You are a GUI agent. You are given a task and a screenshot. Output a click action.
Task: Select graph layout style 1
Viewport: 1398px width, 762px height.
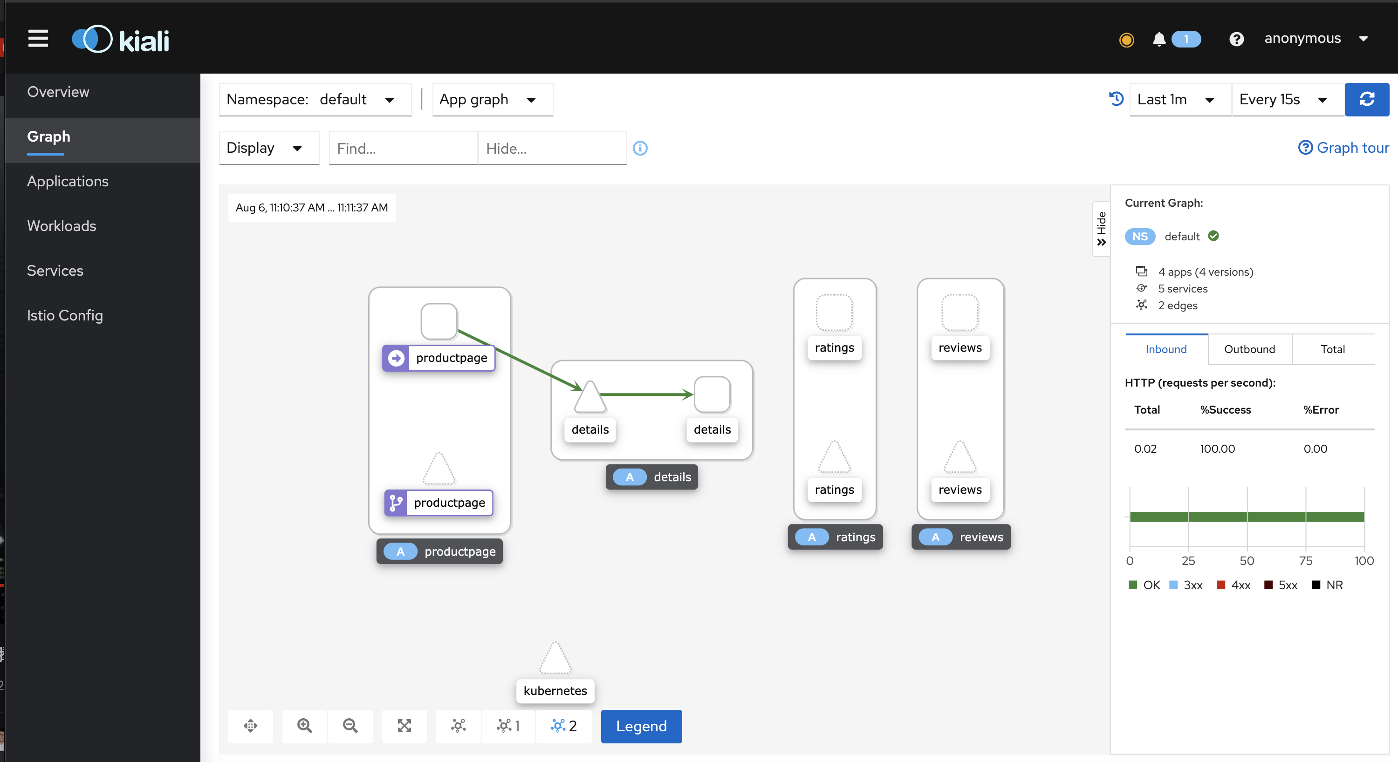(x=508, y=726)
